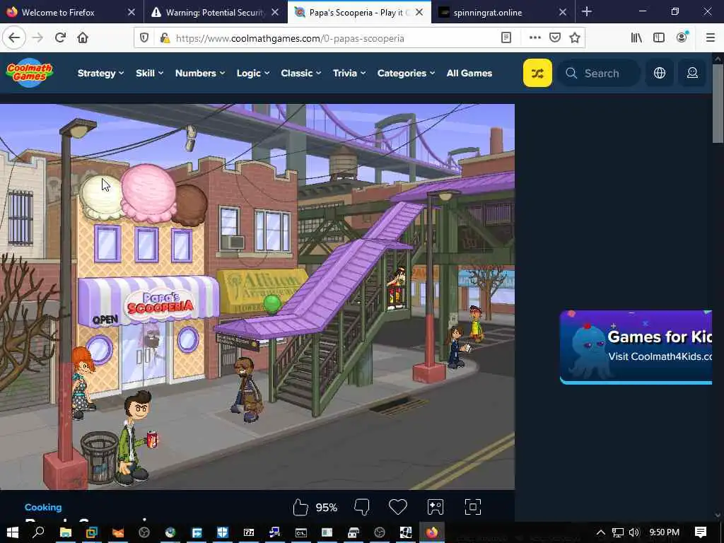Expand the Numbers dropdown menu
The image size is (724, 543).
click(x=200, y=73)
